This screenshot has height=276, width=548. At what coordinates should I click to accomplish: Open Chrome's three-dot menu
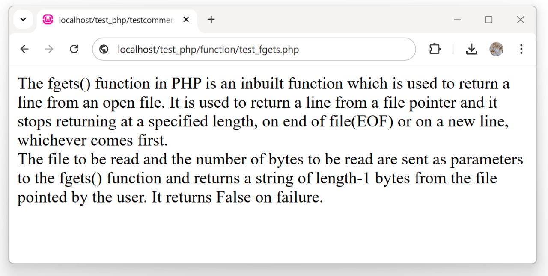point(521,49)
